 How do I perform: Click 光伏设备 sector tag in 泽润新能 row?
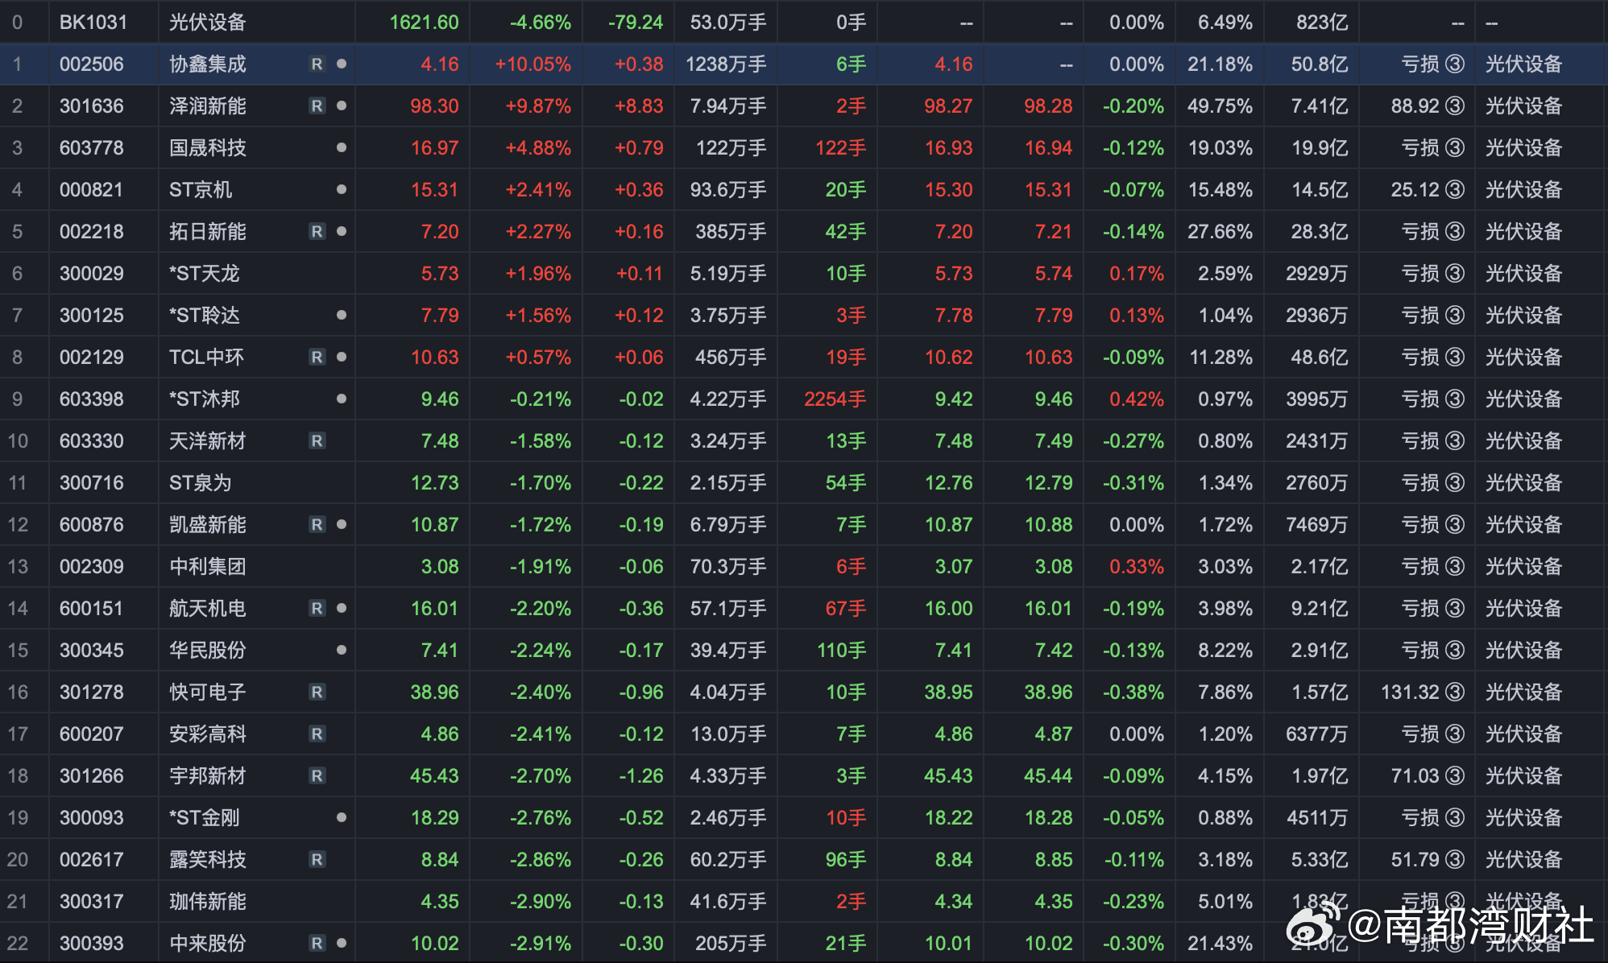tap(1523, 106)
